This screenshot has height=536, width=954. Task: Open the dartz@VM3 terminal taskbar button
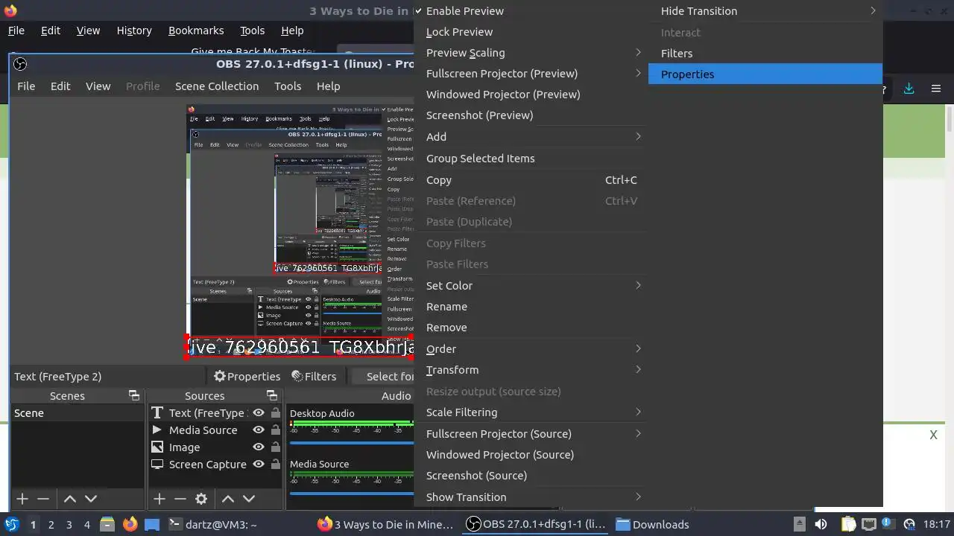(213, 524)
